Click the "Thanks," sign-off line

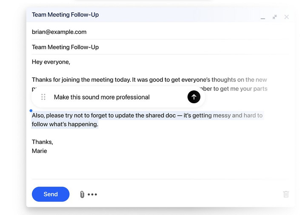click(43, 142)
